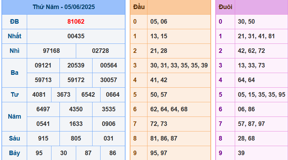
Task: Click Đuôi row 5 values 05, 15, 35, 35, 95
Action: [261, 95]
